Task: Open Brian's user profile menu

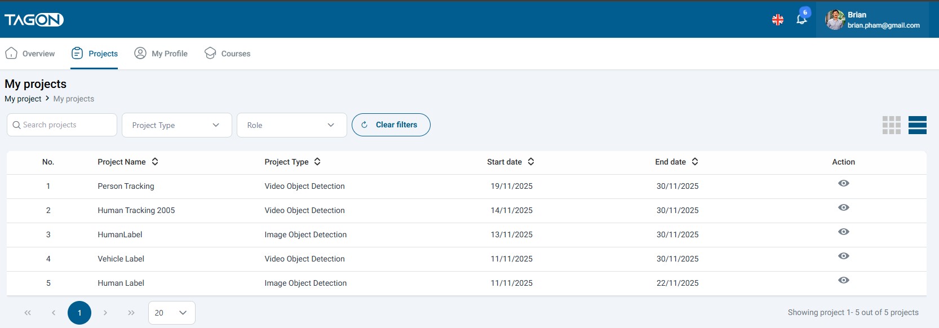Action: coord(872,20)
